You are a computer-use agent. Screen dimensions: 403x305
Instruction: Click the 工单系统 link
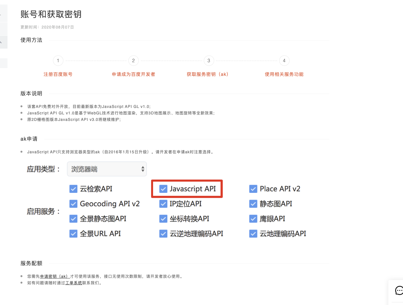(x=73, y=282)
